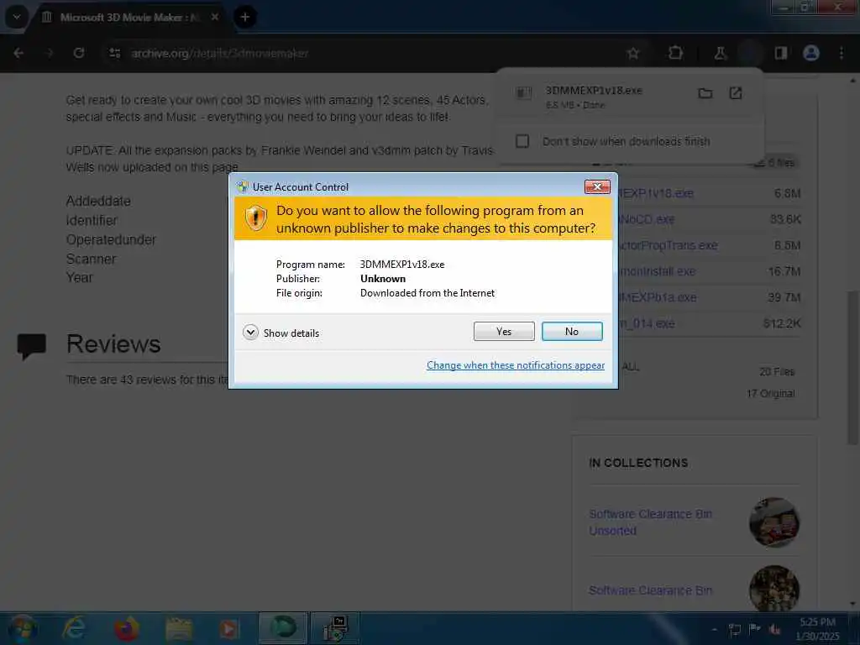The height and width of the screenshot is (645, 860).
Task: Bookmark this page with star icon
Action: (633, 53)
